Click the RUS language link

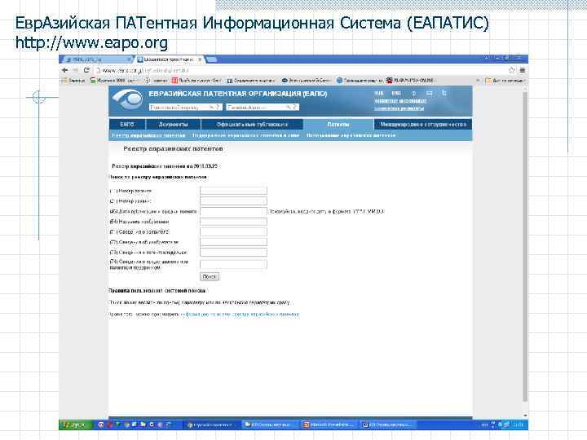pyautogui.click(x=379, y=93)
